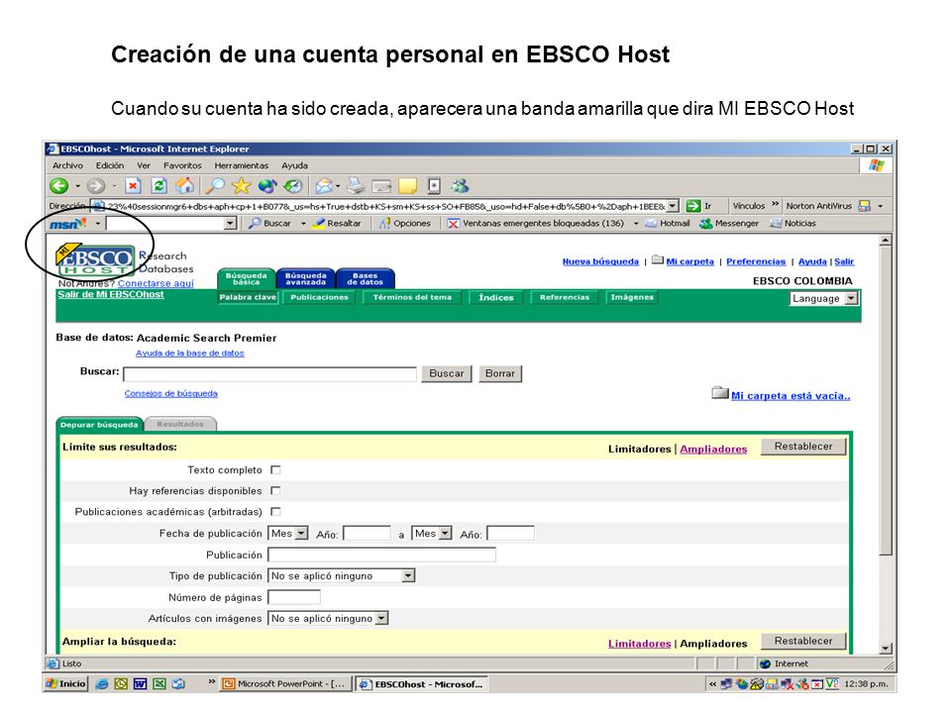This screenshot has width=951, height=713.
Task: Open Hotmail from the MSN toolbar
Action: 667,224
